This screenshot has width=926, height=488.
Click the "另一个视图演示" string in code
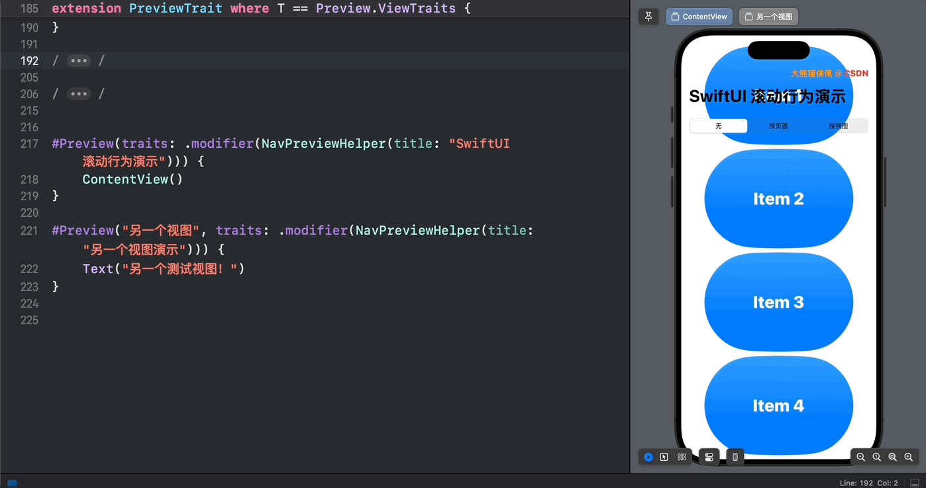pos(135,249)
